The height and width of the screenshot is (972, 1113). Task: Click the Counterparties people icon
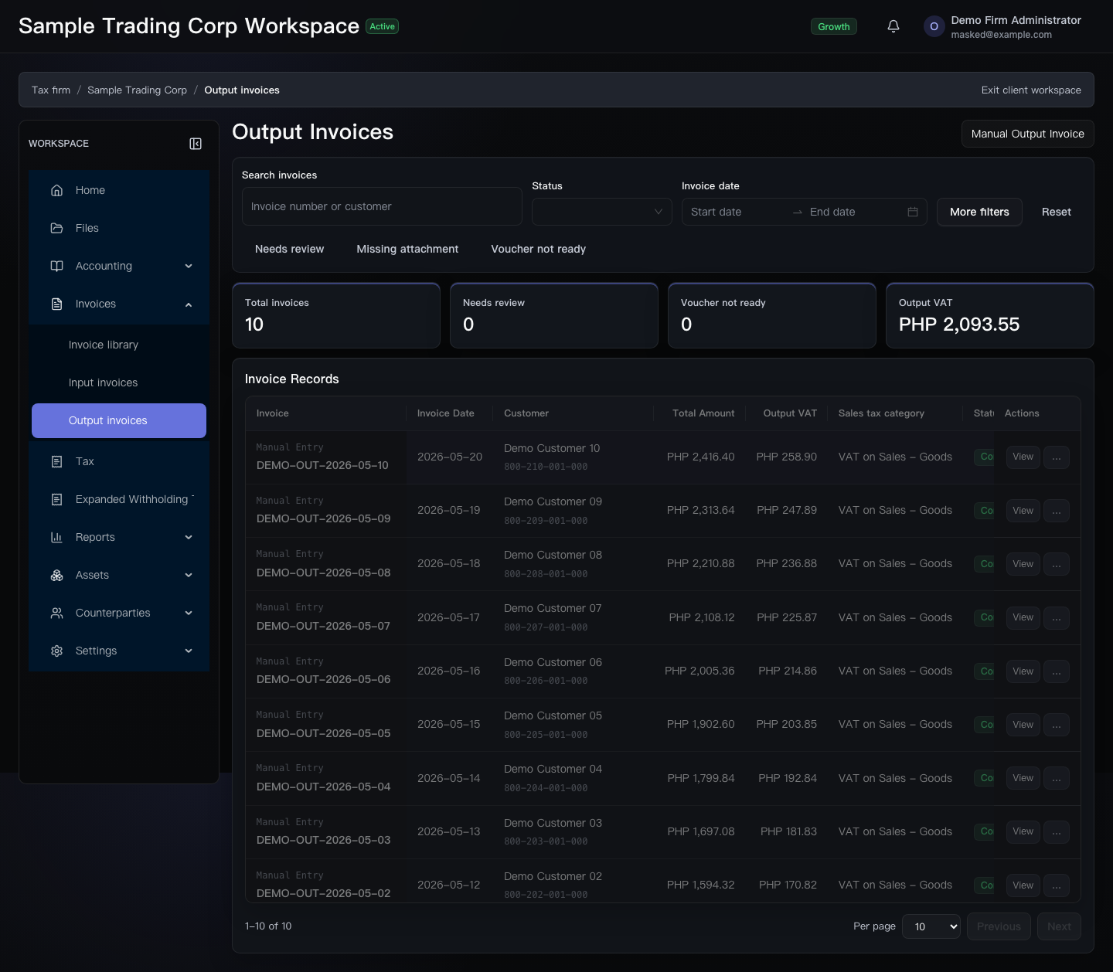point(56,613)
